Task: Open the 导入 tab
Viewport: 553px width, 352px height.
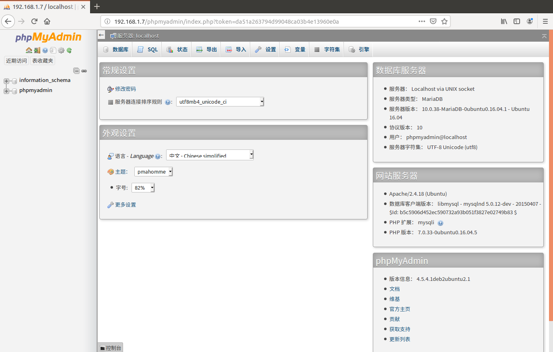Action: (236, 49)
